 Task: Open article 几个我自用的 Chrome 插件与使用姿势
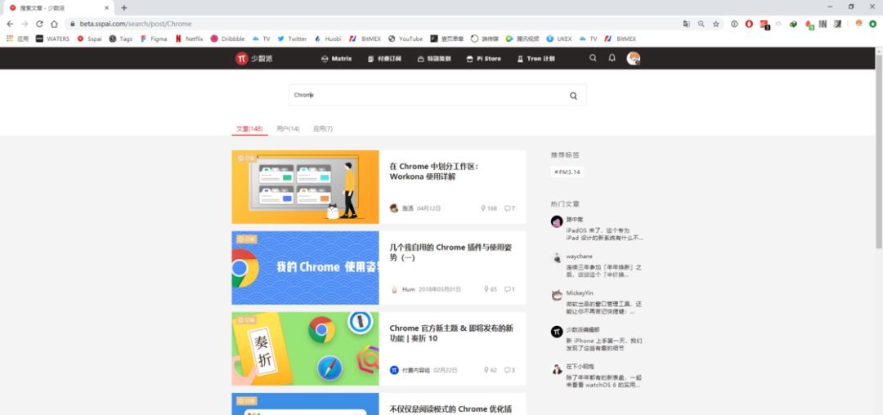coord(450,252)
